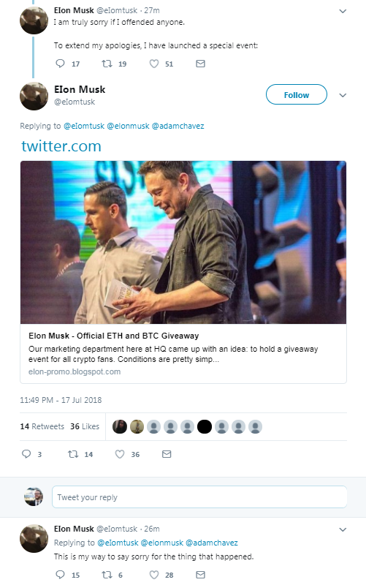366x585 pixels.
Task: Retweet the 27m apology tweet
Action: 107,64
